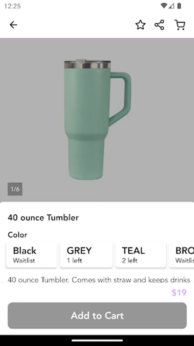Screen dimensions: 194x346
Task: Pick the partially visible BROWN color option
Action: pyautogui.click(x=182, y=255)
